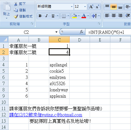Open phonetic guide dropdown arrow
The width and height of the screenshot is (131, 130).
pos(99,16)
